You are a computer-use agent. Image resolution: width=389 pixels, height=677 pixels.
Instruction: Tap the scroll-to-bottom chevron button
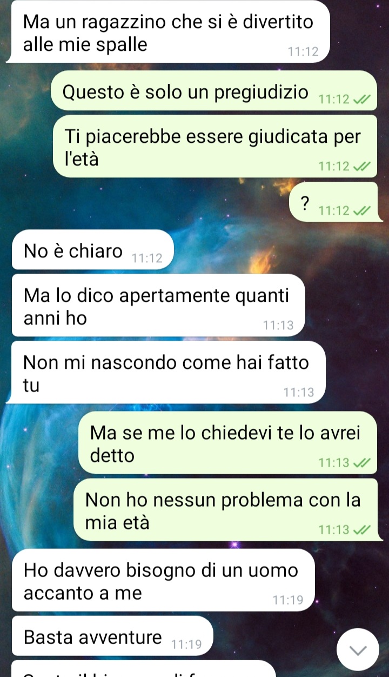[x=359, y=648]
